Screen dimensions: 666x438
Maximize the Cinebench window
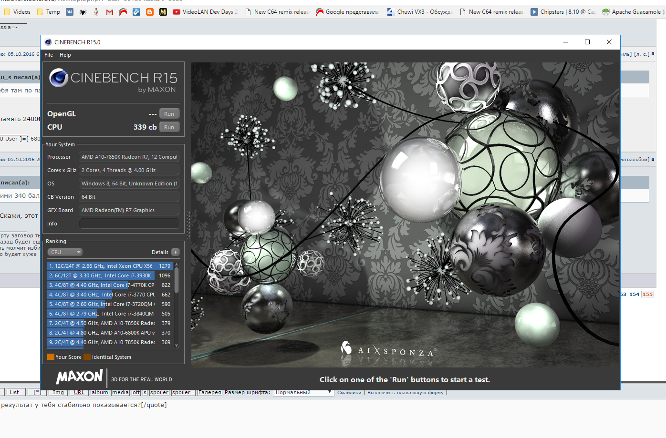point(587,42)
